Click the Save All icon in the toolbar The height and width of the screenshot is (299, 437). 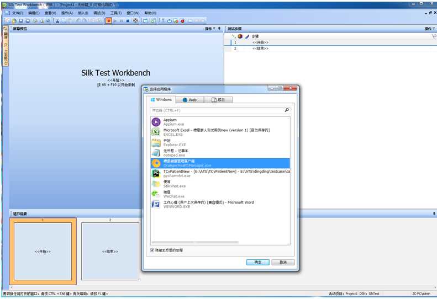28,21
